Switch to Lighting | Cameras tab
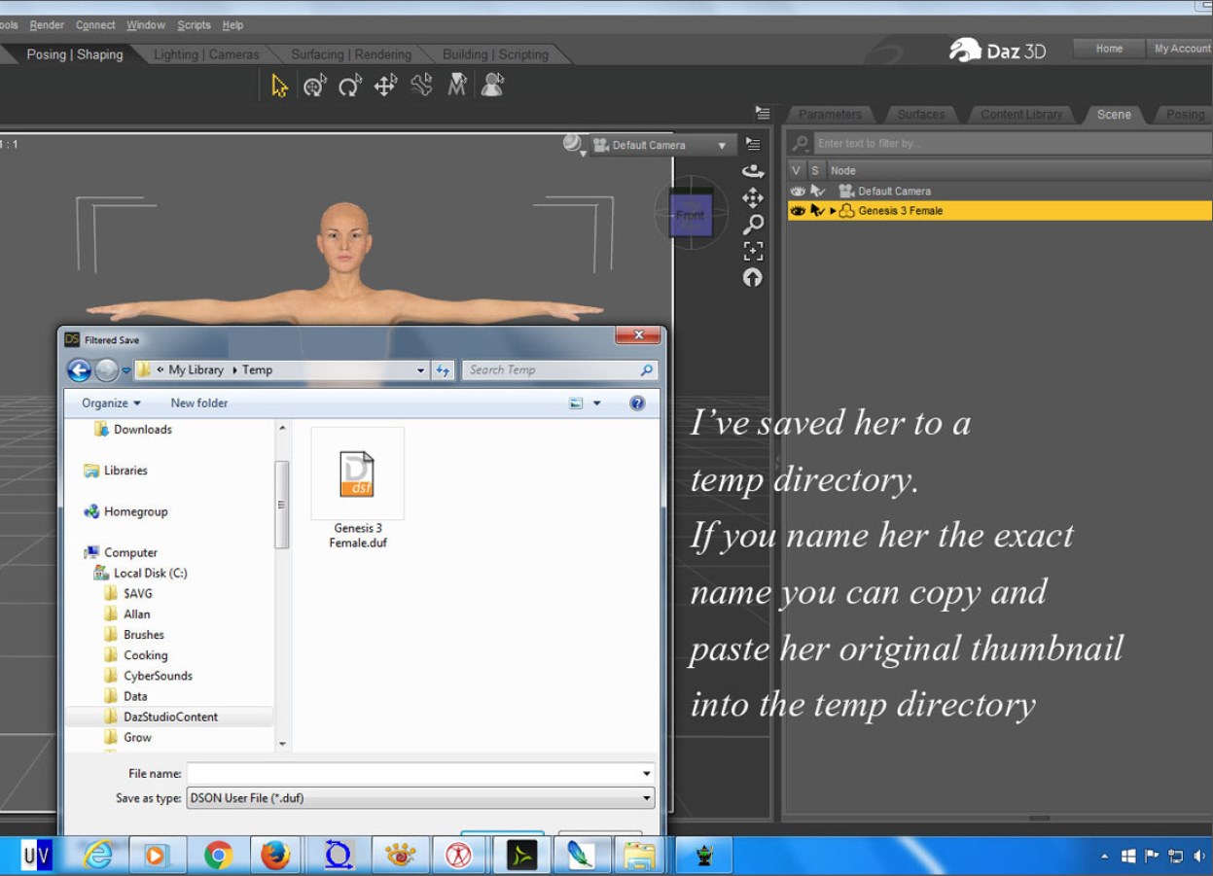The width and height of the screenshot is (1213, 876). 206,54
